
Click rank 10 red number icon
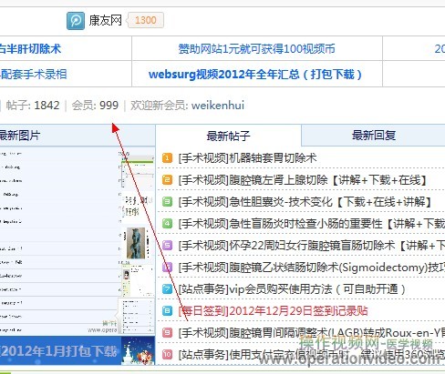pyautogui.click(x=167, y=354)
